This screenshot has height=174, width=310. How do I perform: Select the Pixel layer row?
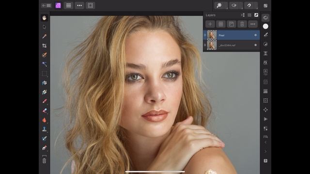[232, 35]
